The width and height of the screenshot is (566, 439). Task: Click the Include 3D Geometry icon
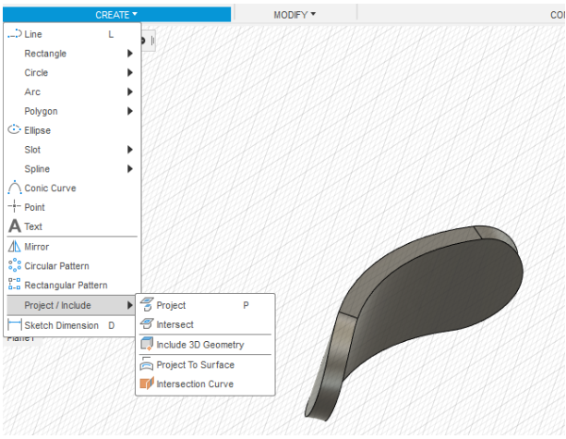pos(147,344)
